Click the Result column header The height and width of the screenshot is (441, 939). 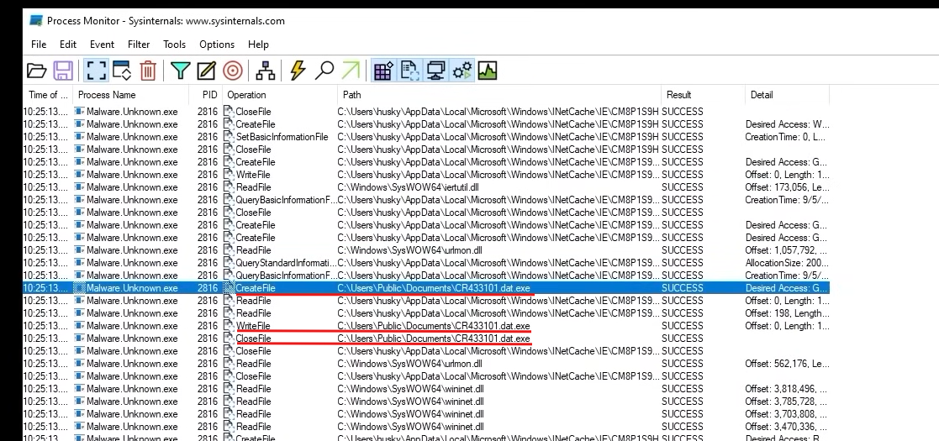(x=703, y=95)
